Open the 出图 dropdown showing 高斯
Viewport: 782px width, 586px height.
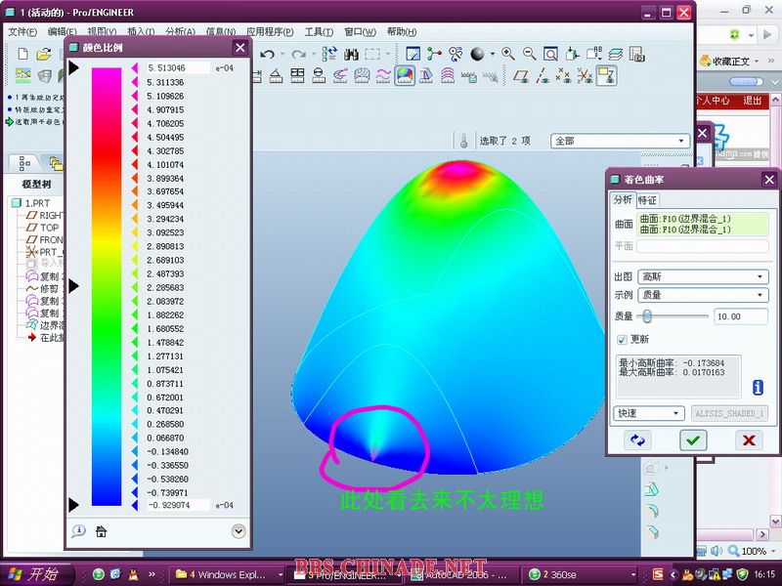pos(703,276)
